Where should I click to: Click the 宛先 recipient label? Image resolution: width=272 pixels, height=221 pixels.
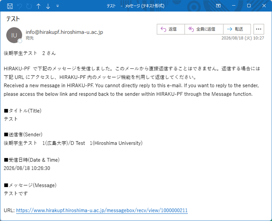30,38
